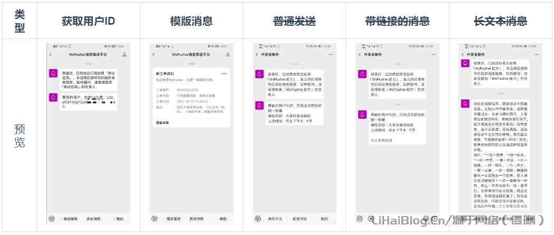Tap back arrow in 获取用户ID phone screen
This screenshot has width=554, height=235.
pyautogui.click(x=51, y=55)
